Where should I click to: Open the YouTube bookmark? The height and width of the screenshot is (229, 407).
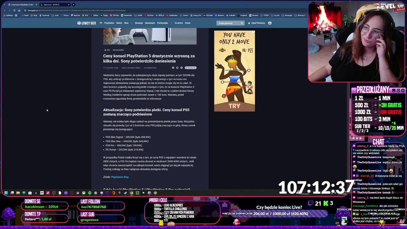(149, 15)
